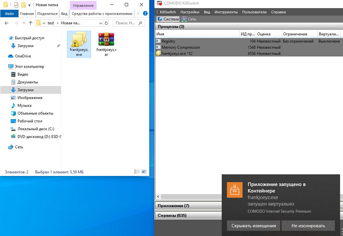
Task: Refresh the Explorer address bar
Action: tap(106, 23)
